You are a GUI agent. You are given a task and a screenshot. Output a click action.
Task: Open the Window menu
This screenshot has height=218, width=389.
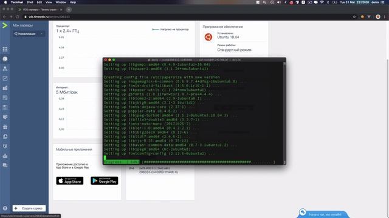(x=61, y=2)
